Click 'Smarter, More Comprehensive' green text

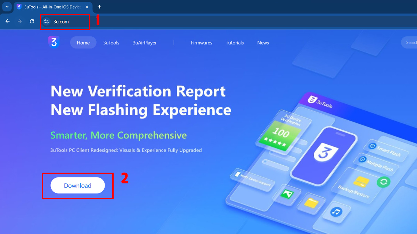click(x=118, y=135)
